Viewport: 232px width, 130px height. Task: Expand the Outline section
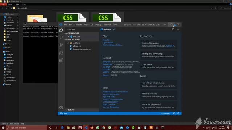(x=82, y=110)
